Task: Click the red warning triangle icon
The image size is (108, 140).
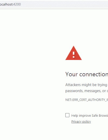Action: click(x=73, y=53)
